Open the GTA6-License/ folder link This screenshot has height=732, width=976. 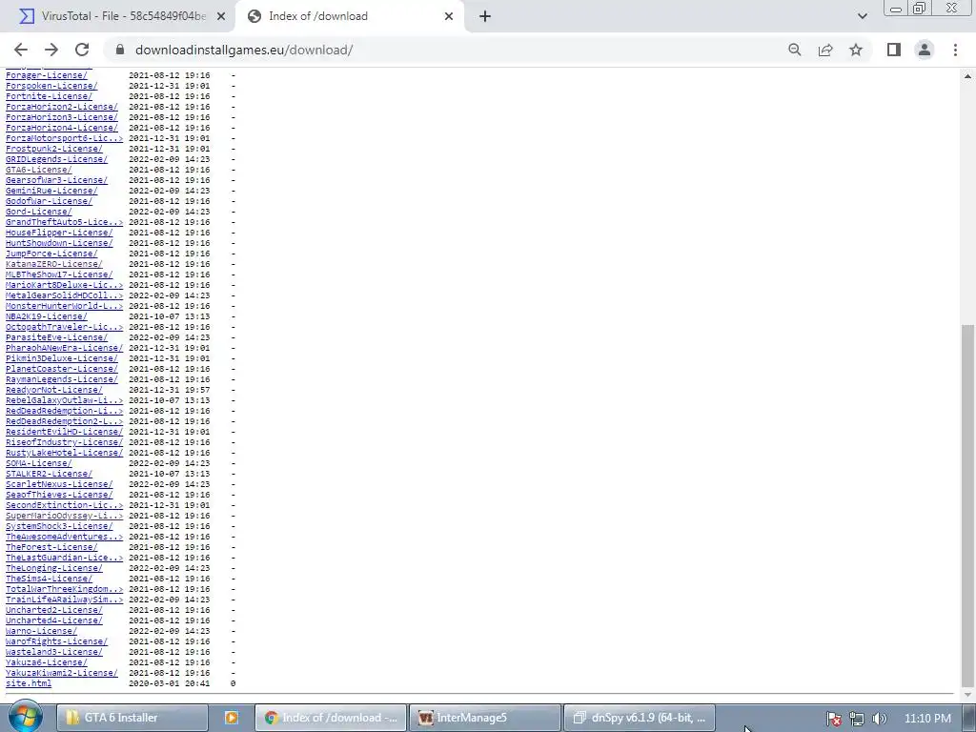pyautogui.click(x=38, y=170)
